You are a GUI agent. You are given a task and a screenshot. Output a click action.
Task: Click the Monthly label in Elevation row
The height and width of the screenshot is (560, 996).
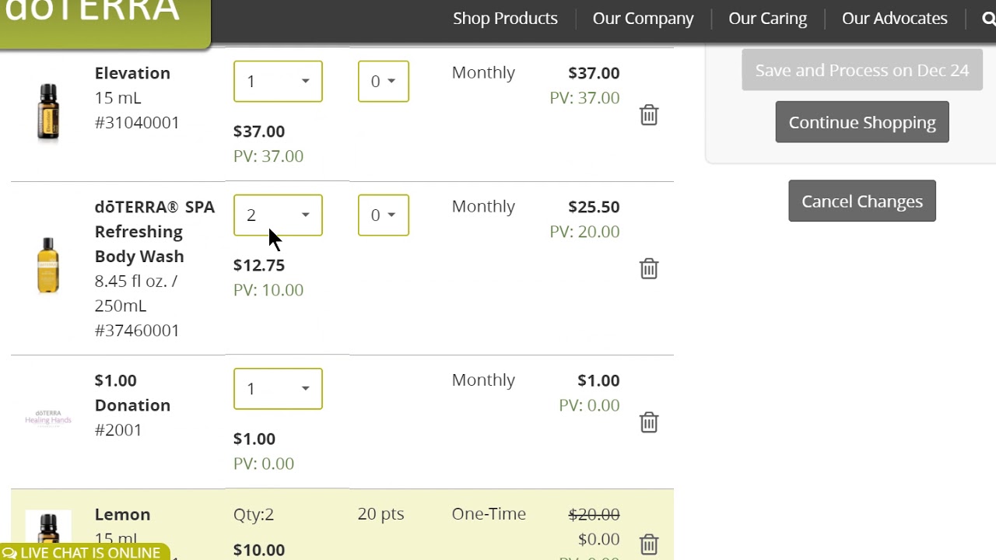click(x=483, y=72)
